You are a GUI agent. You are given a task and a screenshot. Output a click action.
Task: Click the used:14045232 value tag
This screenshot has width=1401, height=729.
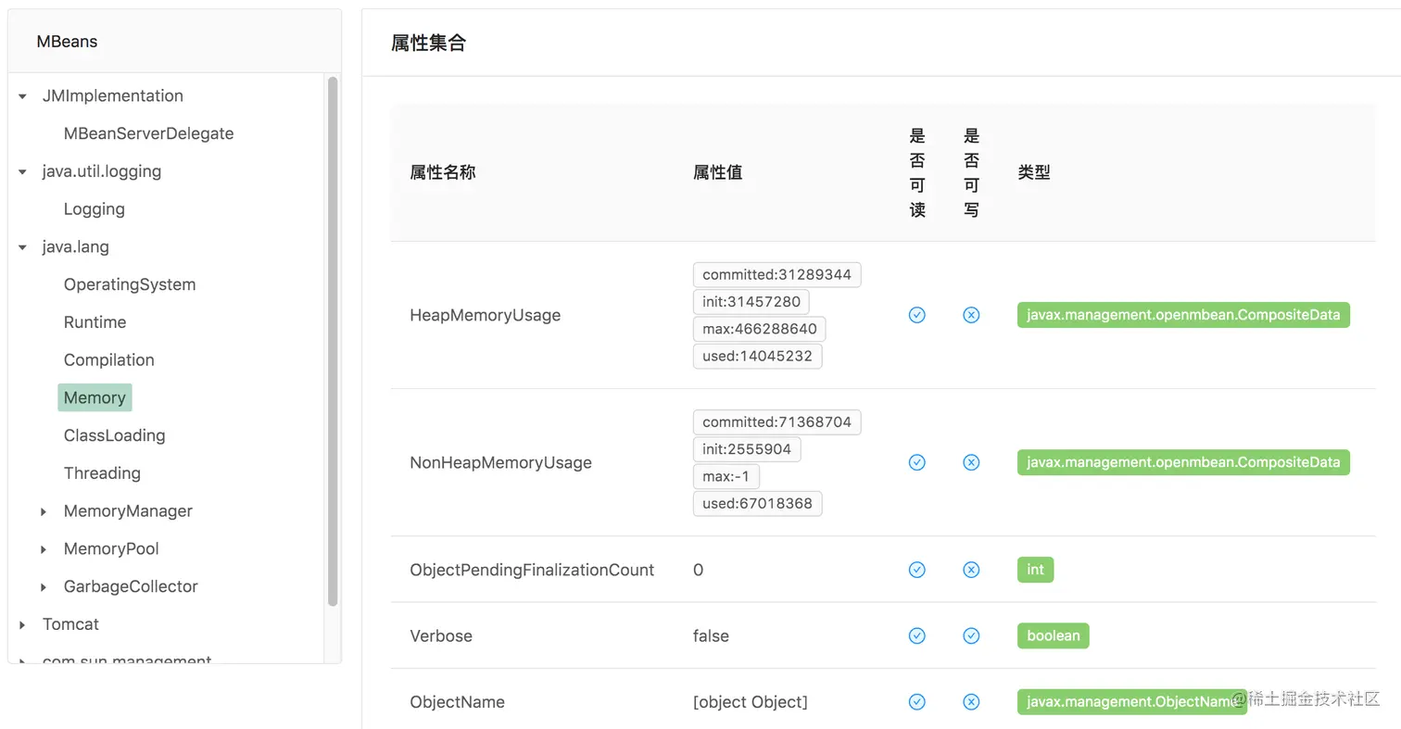(757, 357)
